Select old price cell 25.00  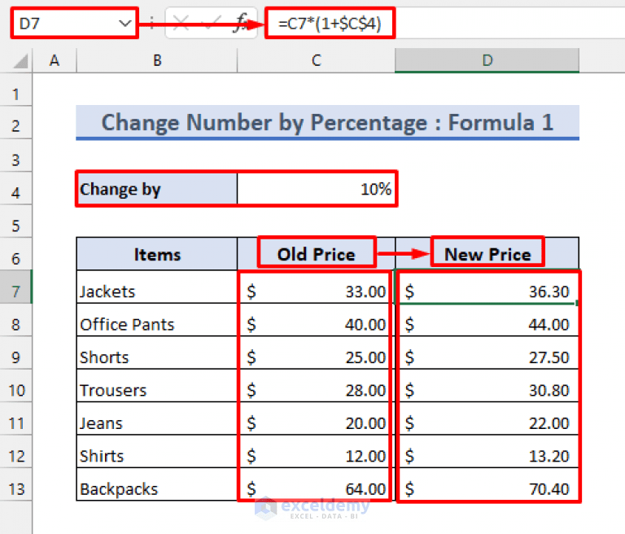316,353
